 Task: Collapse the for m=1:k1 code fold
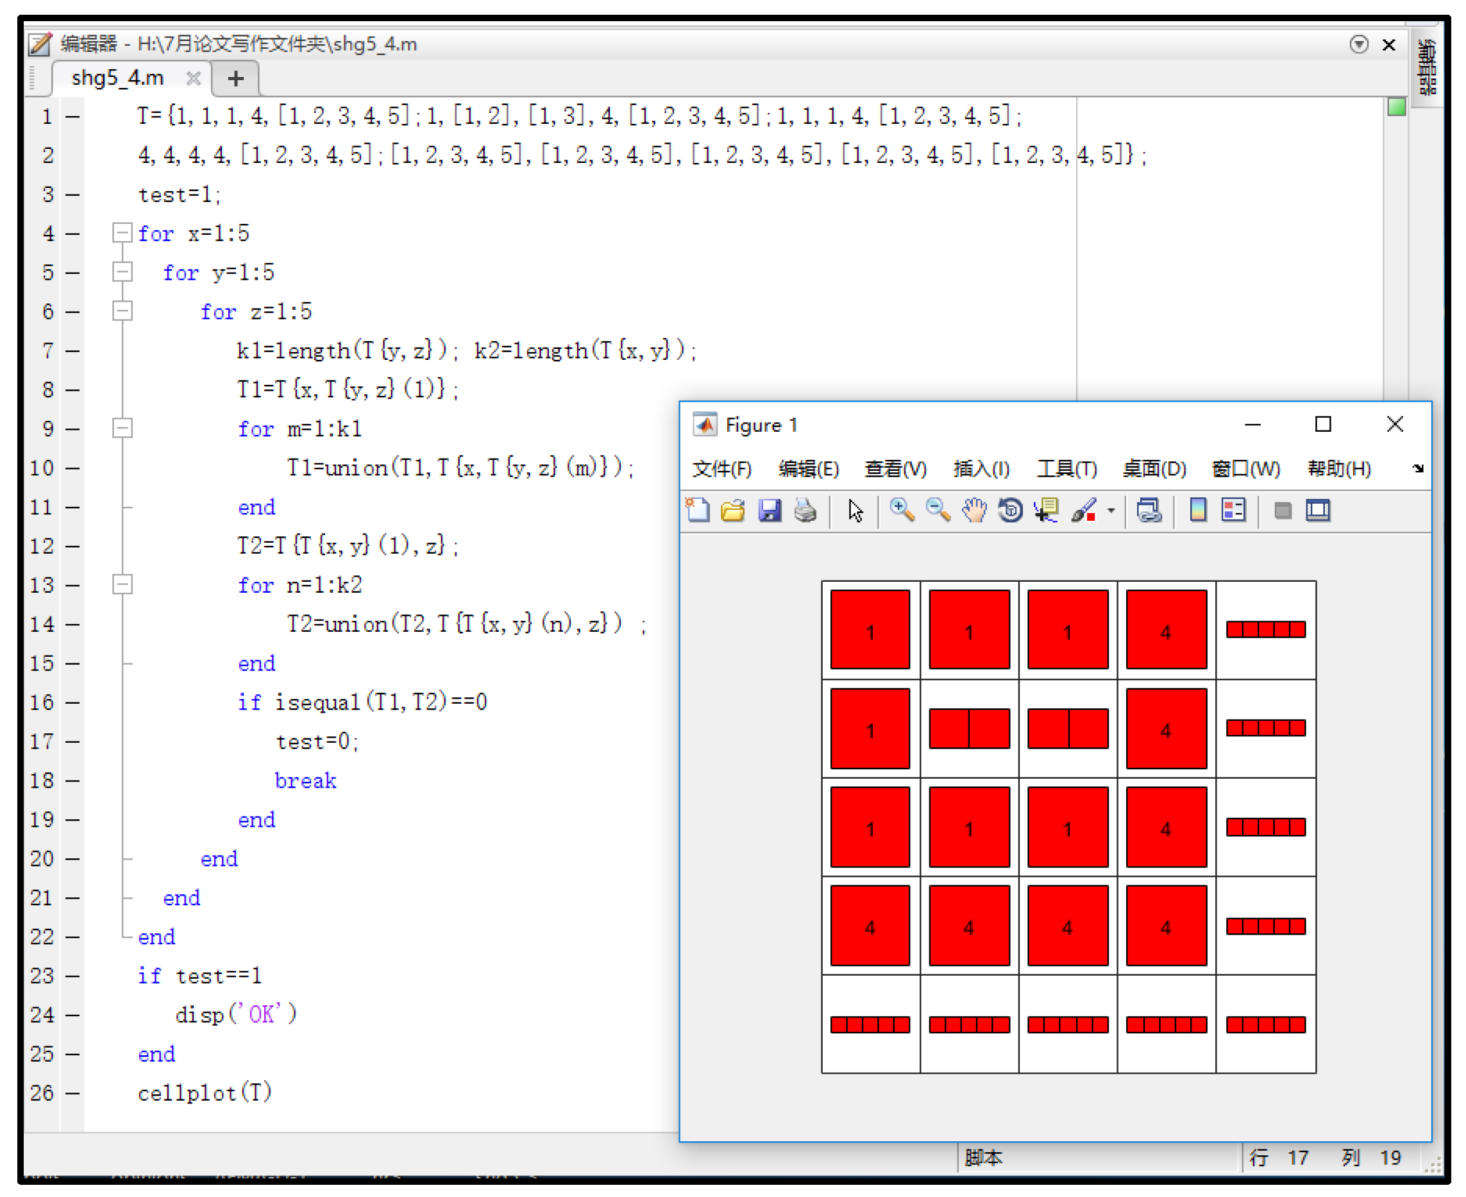(x=122, y=429)
